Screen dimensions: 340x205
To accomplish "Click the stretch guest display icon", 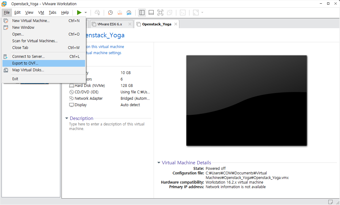I will click(x=196, y=13).
